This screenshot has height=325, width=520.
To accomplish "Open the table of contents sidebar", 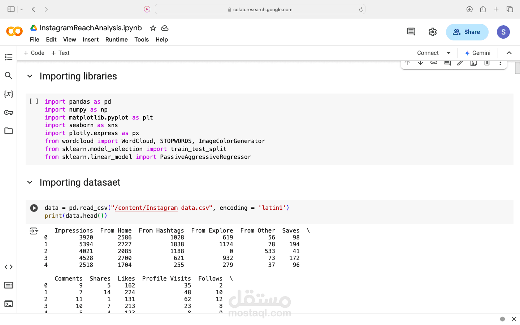I will [x=9, y=57].
